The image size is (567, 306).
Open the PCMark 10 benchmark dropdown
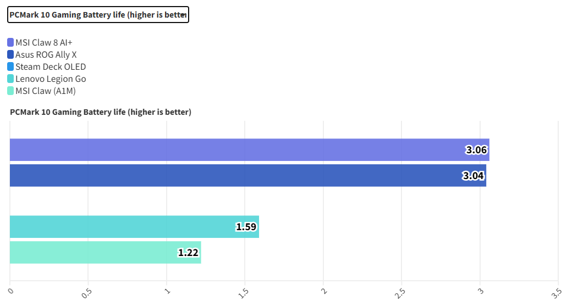[98, 15]
